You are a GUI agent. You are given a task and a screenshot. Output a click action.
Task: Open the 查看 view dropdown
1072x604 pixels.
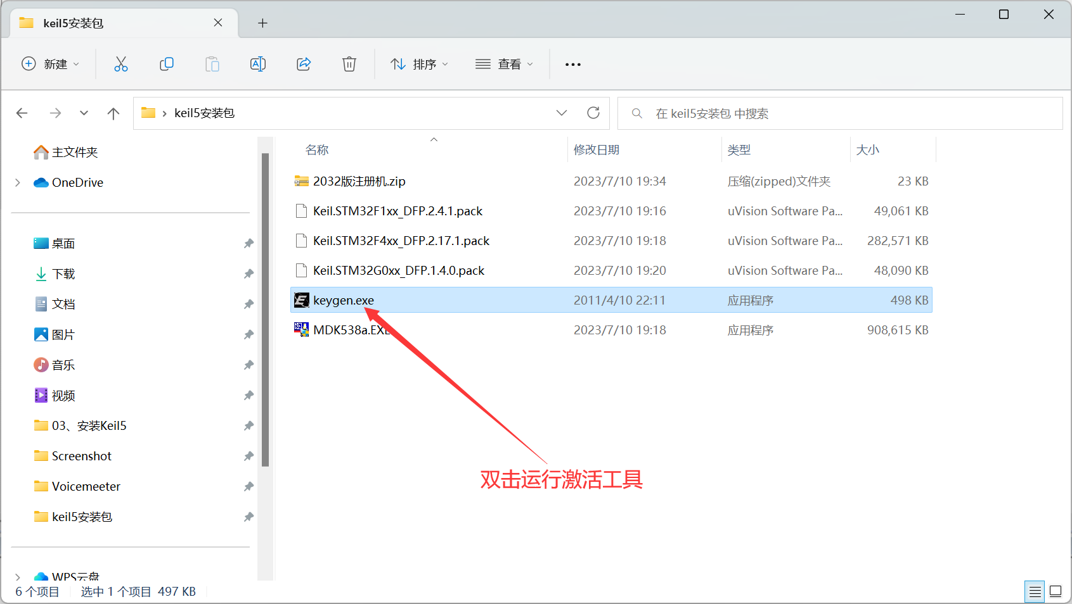[x=504, y=64]
